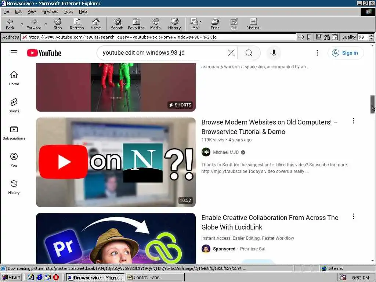
Task: Open the You section in sidebar
Action: 14,160
